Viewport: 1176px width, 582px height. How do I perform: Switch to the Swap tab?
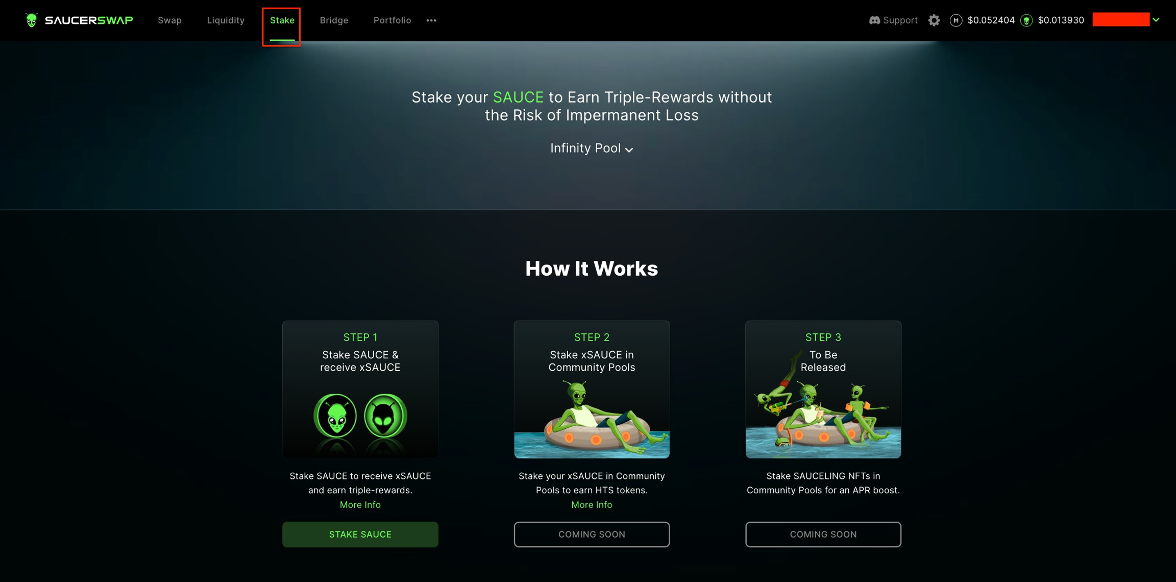169,20
